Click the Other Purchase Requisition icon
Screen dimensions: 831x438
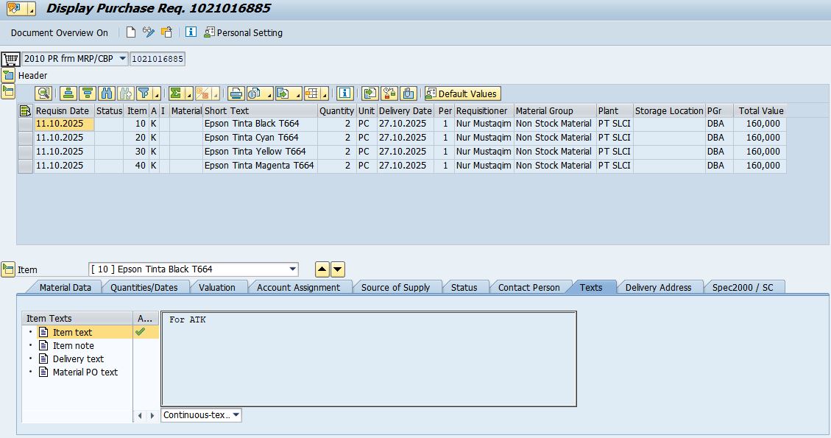[167, 32]
